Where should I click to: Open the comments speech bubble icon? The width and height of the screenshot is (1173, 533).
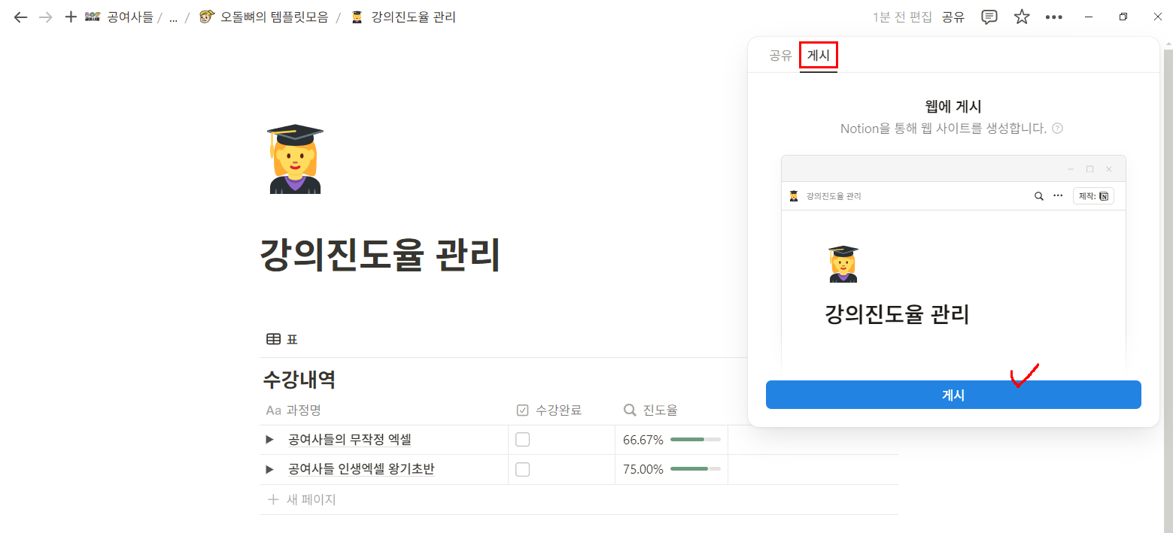989,17
